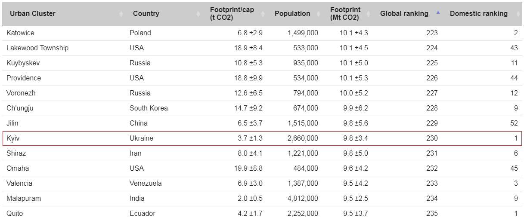Screen dimensions: 524x224
Task: Click sort arrows beside Urban Cluster header
Action: [121, 14]
